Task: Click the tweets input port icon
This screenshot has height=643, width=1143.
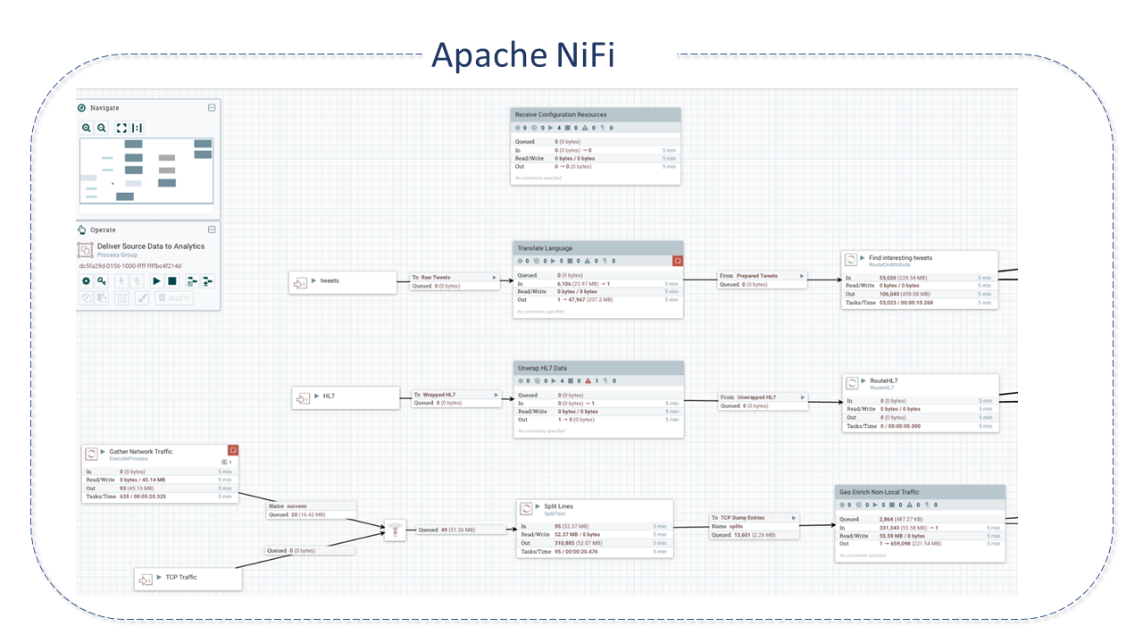Action: 300,282
